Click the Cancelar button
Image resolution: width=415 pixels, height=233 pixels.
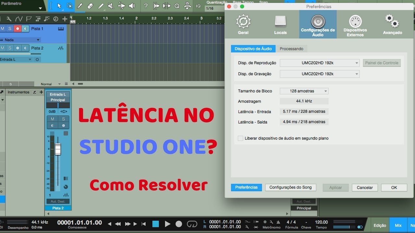click(365, 188)
